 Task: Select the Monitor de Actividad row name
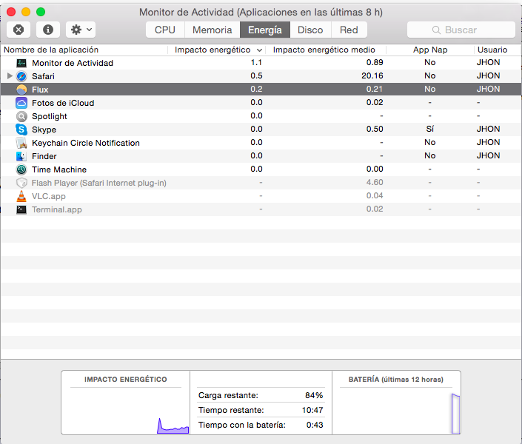point(73,63)
